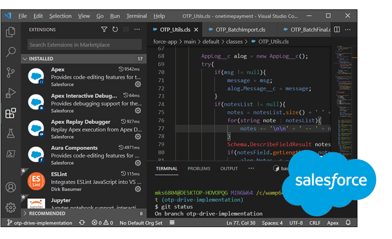Click UTF-8 encoding selector
This screenshot has height=239, width=392.
coord(296,222)
